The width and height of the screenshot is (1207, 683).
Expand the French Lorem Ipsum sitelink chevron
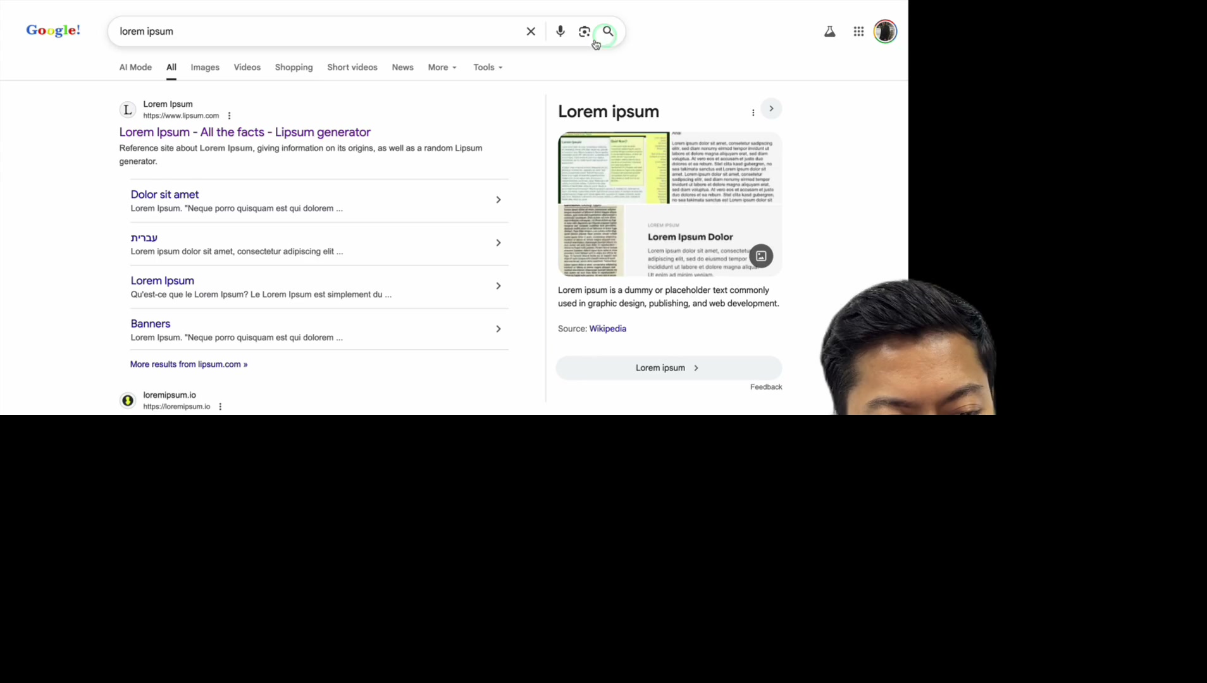coord(498,286)
